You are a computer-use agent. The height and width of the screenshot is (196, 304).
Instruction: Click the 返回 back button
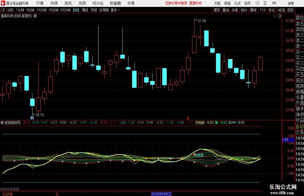coord(290,10)
